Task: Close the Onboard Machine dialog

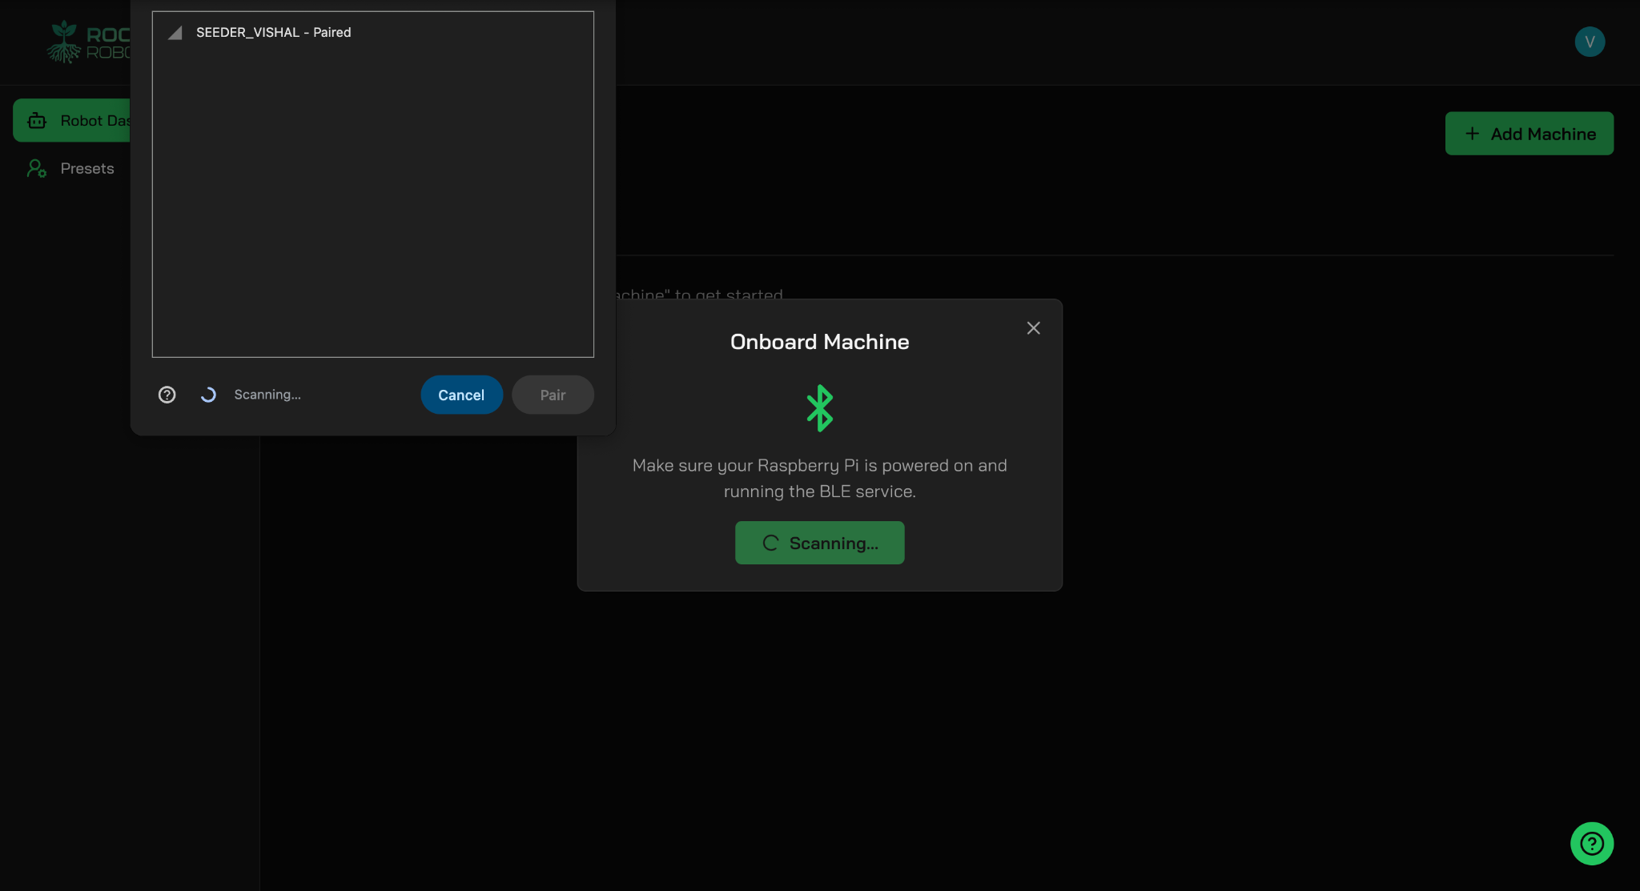Action: [1033, 328]
